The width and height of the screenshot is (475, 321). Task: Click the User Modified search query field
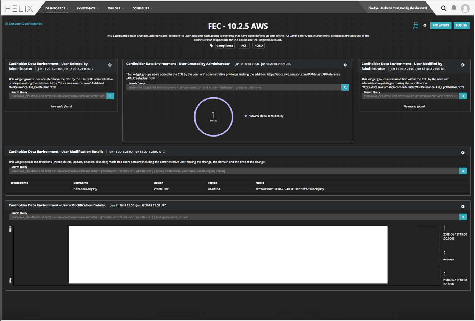pyautogui.click(x=410, y=96)
